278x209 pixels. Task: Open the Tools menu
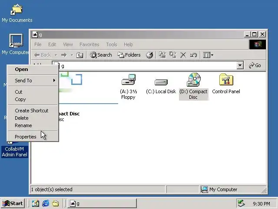tap(112, 44)
